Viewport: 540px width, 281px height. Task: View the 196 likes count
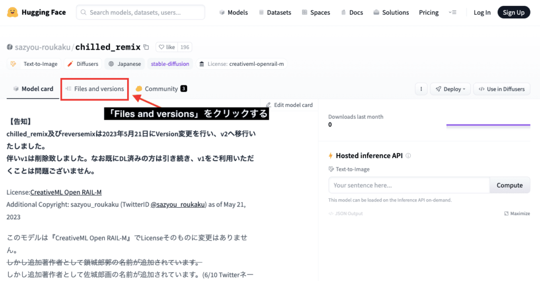click(185, 47)
